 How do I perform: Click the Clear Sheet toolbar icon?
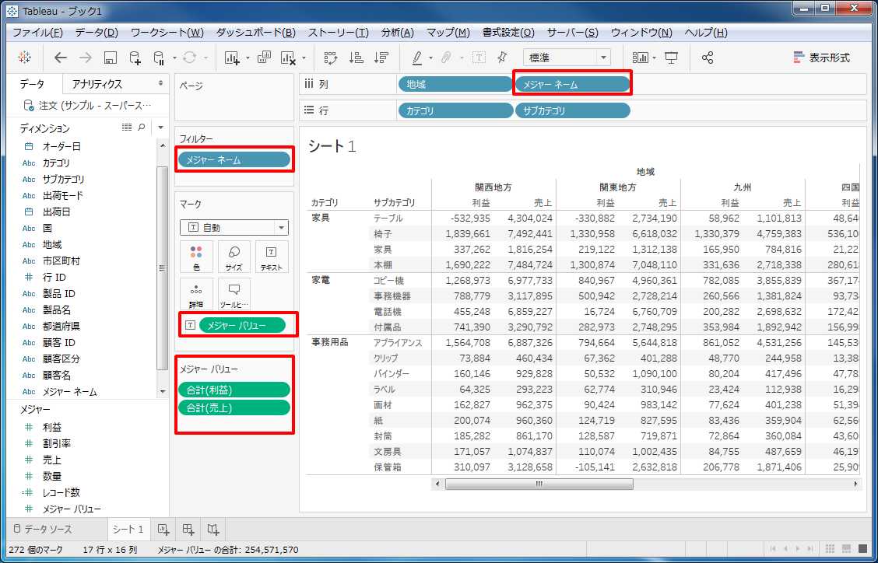(x=287, y=57)
